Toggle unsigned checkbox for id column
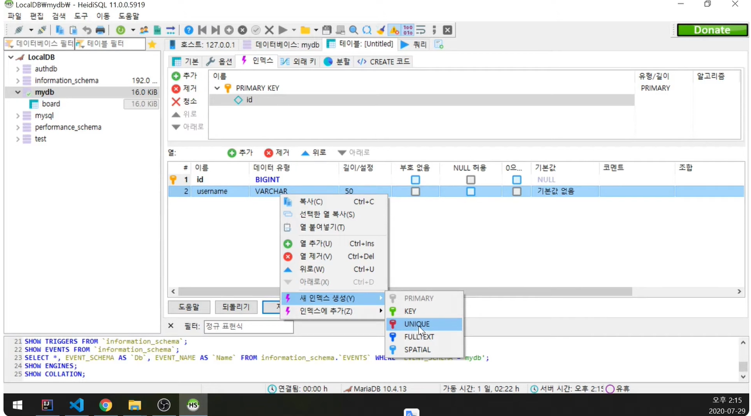 tap(415, 179)
